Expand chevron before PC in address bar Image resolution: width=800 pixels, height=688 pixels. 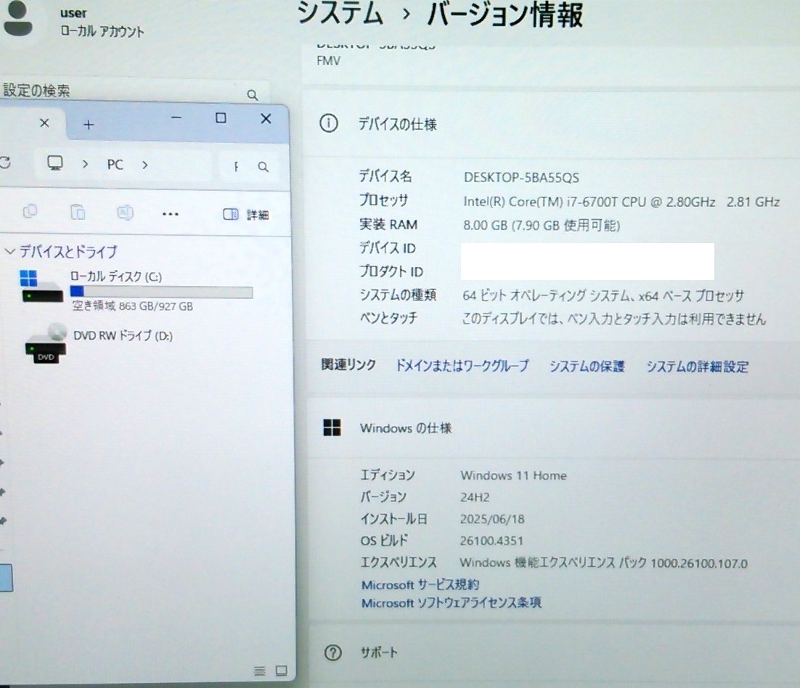(85, 164)
